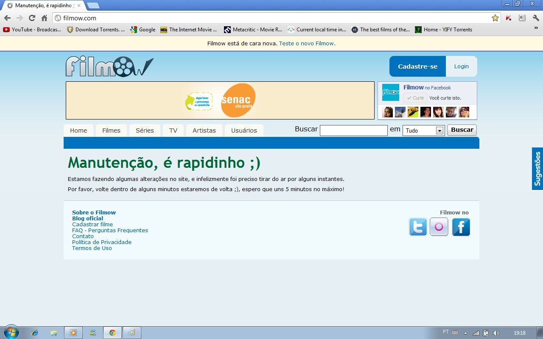Reload the page with the refresh icon

32,18
